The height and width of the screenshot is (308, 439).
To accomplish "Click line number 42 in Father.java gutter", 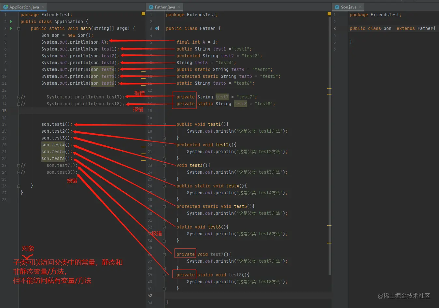I will tap(150, 295).
